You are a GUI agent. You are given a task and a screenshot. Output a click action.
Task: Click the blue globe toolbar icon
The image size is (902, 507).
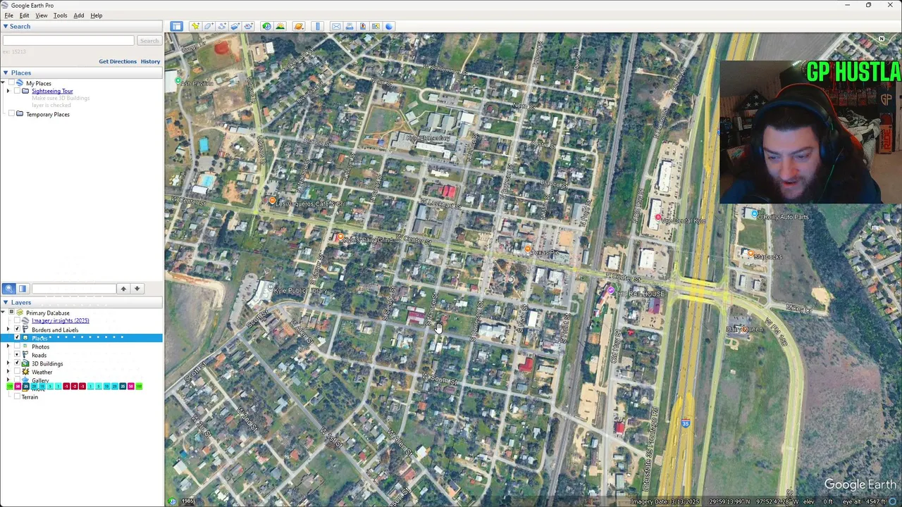389,26
